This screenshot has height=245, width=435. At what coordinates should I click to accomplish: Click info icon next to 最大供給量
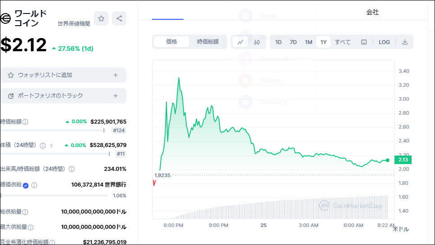click(31, 227)
